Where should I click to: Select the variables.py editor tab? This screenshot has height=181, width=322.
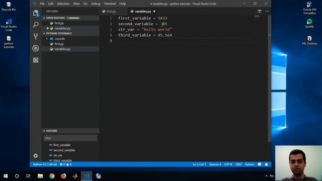pyautogui.click(x=143, y=11)
